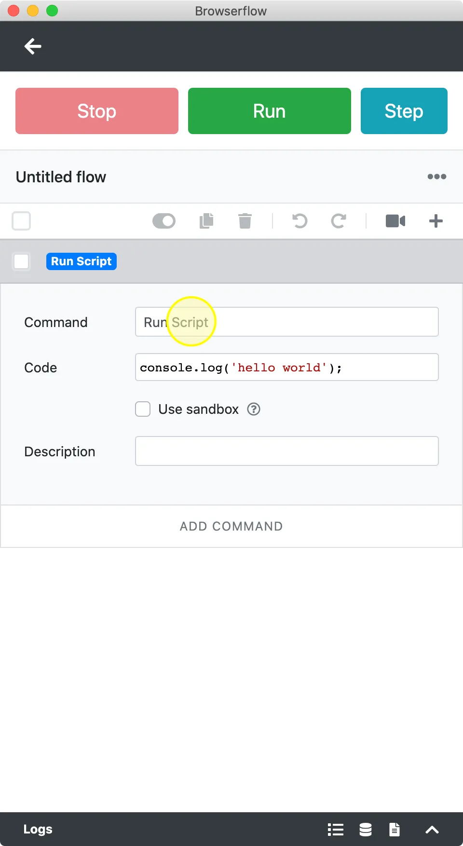
Task: Rename the Untitled flow title
Action: click(61, 177)
